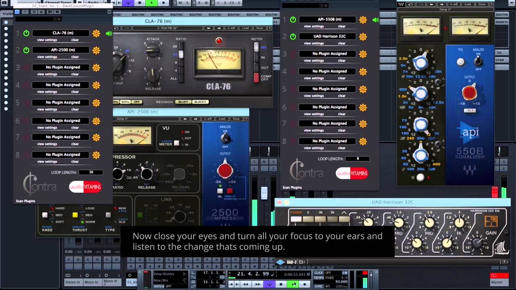Open gear settings for API-2500 (m) slot
The height and width of the screenshot is (290, 516).
[x=96, y=50]
